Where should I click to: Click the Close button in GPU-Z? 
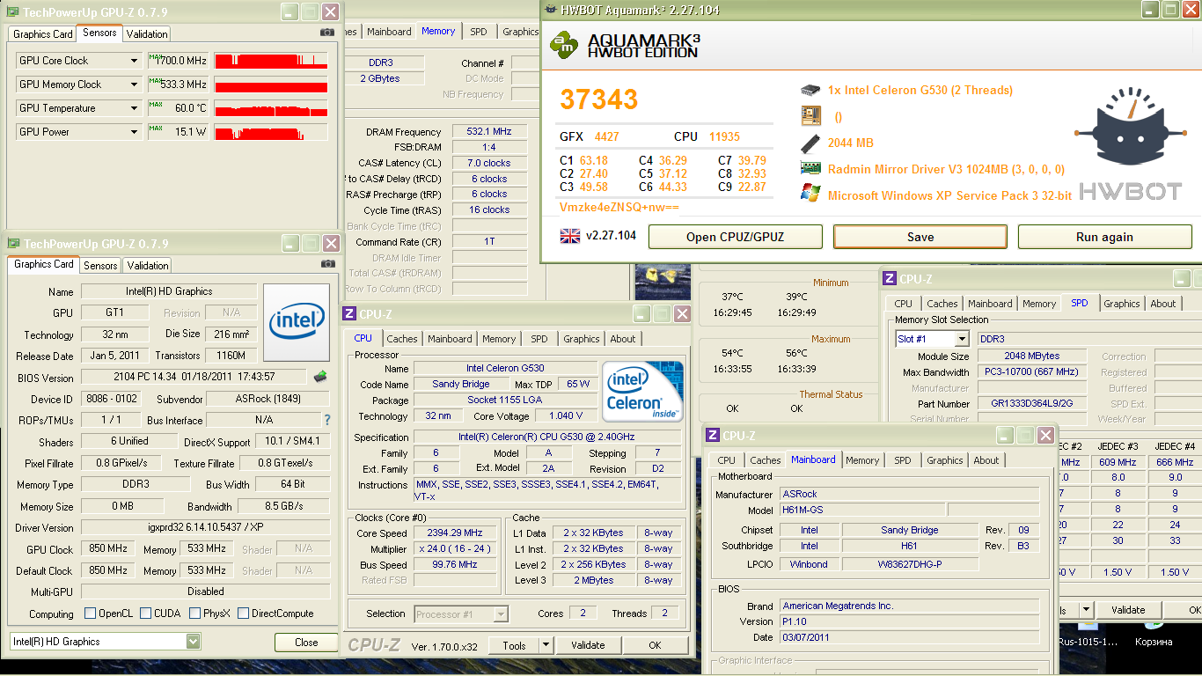[x=306, y=642]
